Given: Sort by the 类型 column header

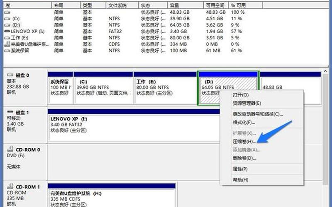Looking at the screenshot, I should pos(93,5).
